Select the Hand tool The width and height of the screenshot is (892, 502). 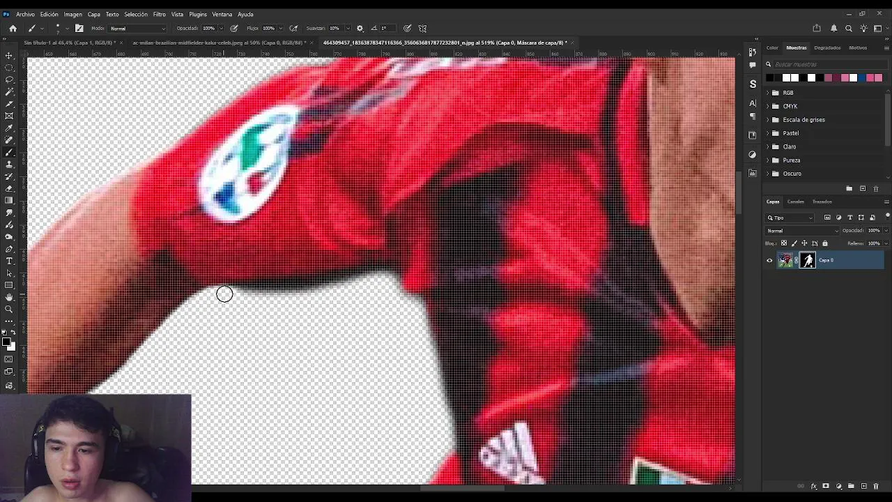(9, 297)
